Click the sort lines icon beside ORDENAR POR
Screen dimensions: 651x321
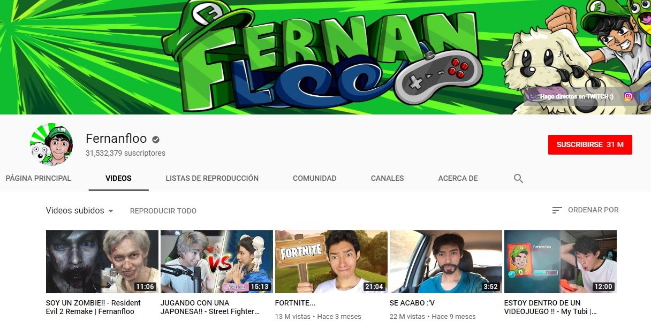pyautogui.click(x=557, y=210)
